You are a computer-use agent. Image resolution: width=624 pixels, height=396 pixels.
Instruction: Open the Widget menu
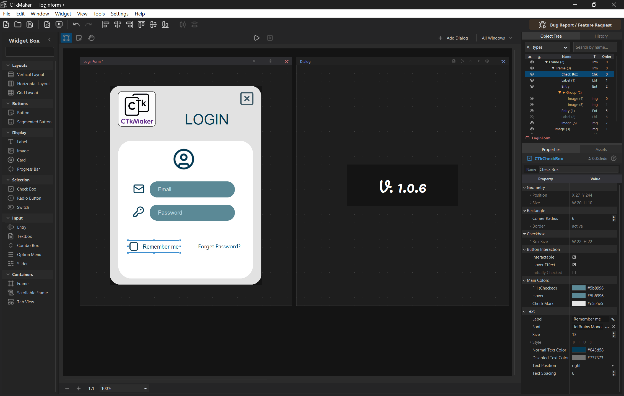pos(63,14)
